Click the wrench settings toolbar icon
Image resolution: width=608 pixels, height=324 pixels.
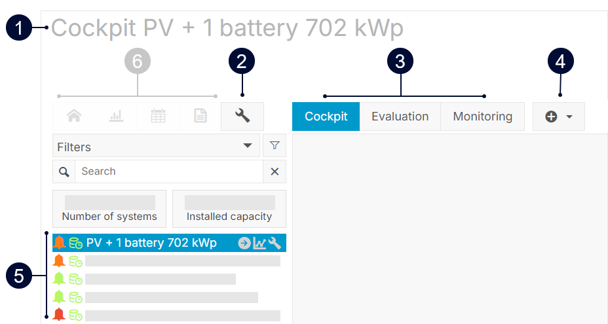click(242, 117)
